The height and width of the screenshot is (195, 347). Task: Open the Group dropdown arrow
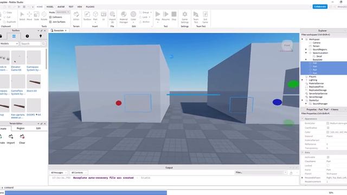tap(151, 12)
